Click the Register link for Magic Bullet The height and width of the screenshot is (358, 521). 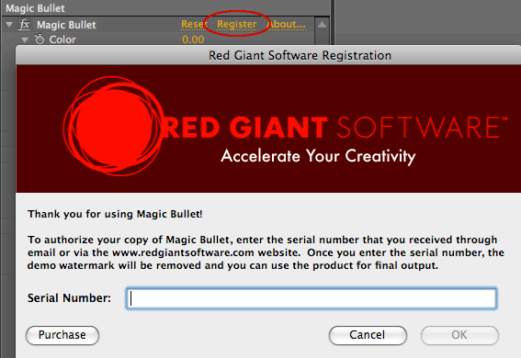pyautogui.click(x=236, y=24)
